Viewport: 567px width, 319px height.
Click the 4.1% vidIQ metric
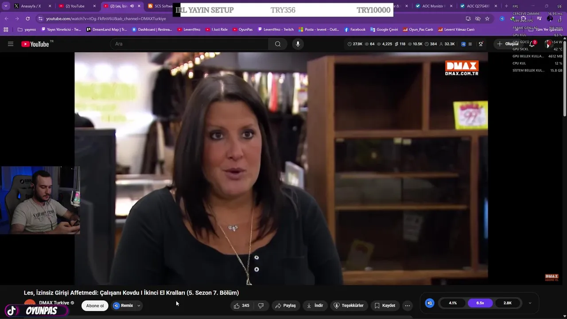453,303
